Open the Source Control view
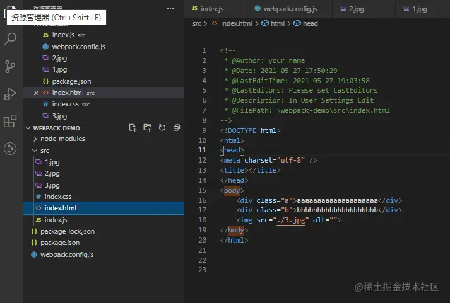This screenshot has height=303, width=450. pyautogui.click(x=10, y=67)
